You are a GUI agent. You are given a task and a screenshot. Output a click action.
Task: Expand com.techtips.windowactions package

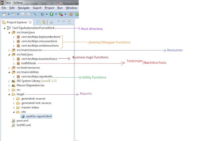(x=14, y=46)
